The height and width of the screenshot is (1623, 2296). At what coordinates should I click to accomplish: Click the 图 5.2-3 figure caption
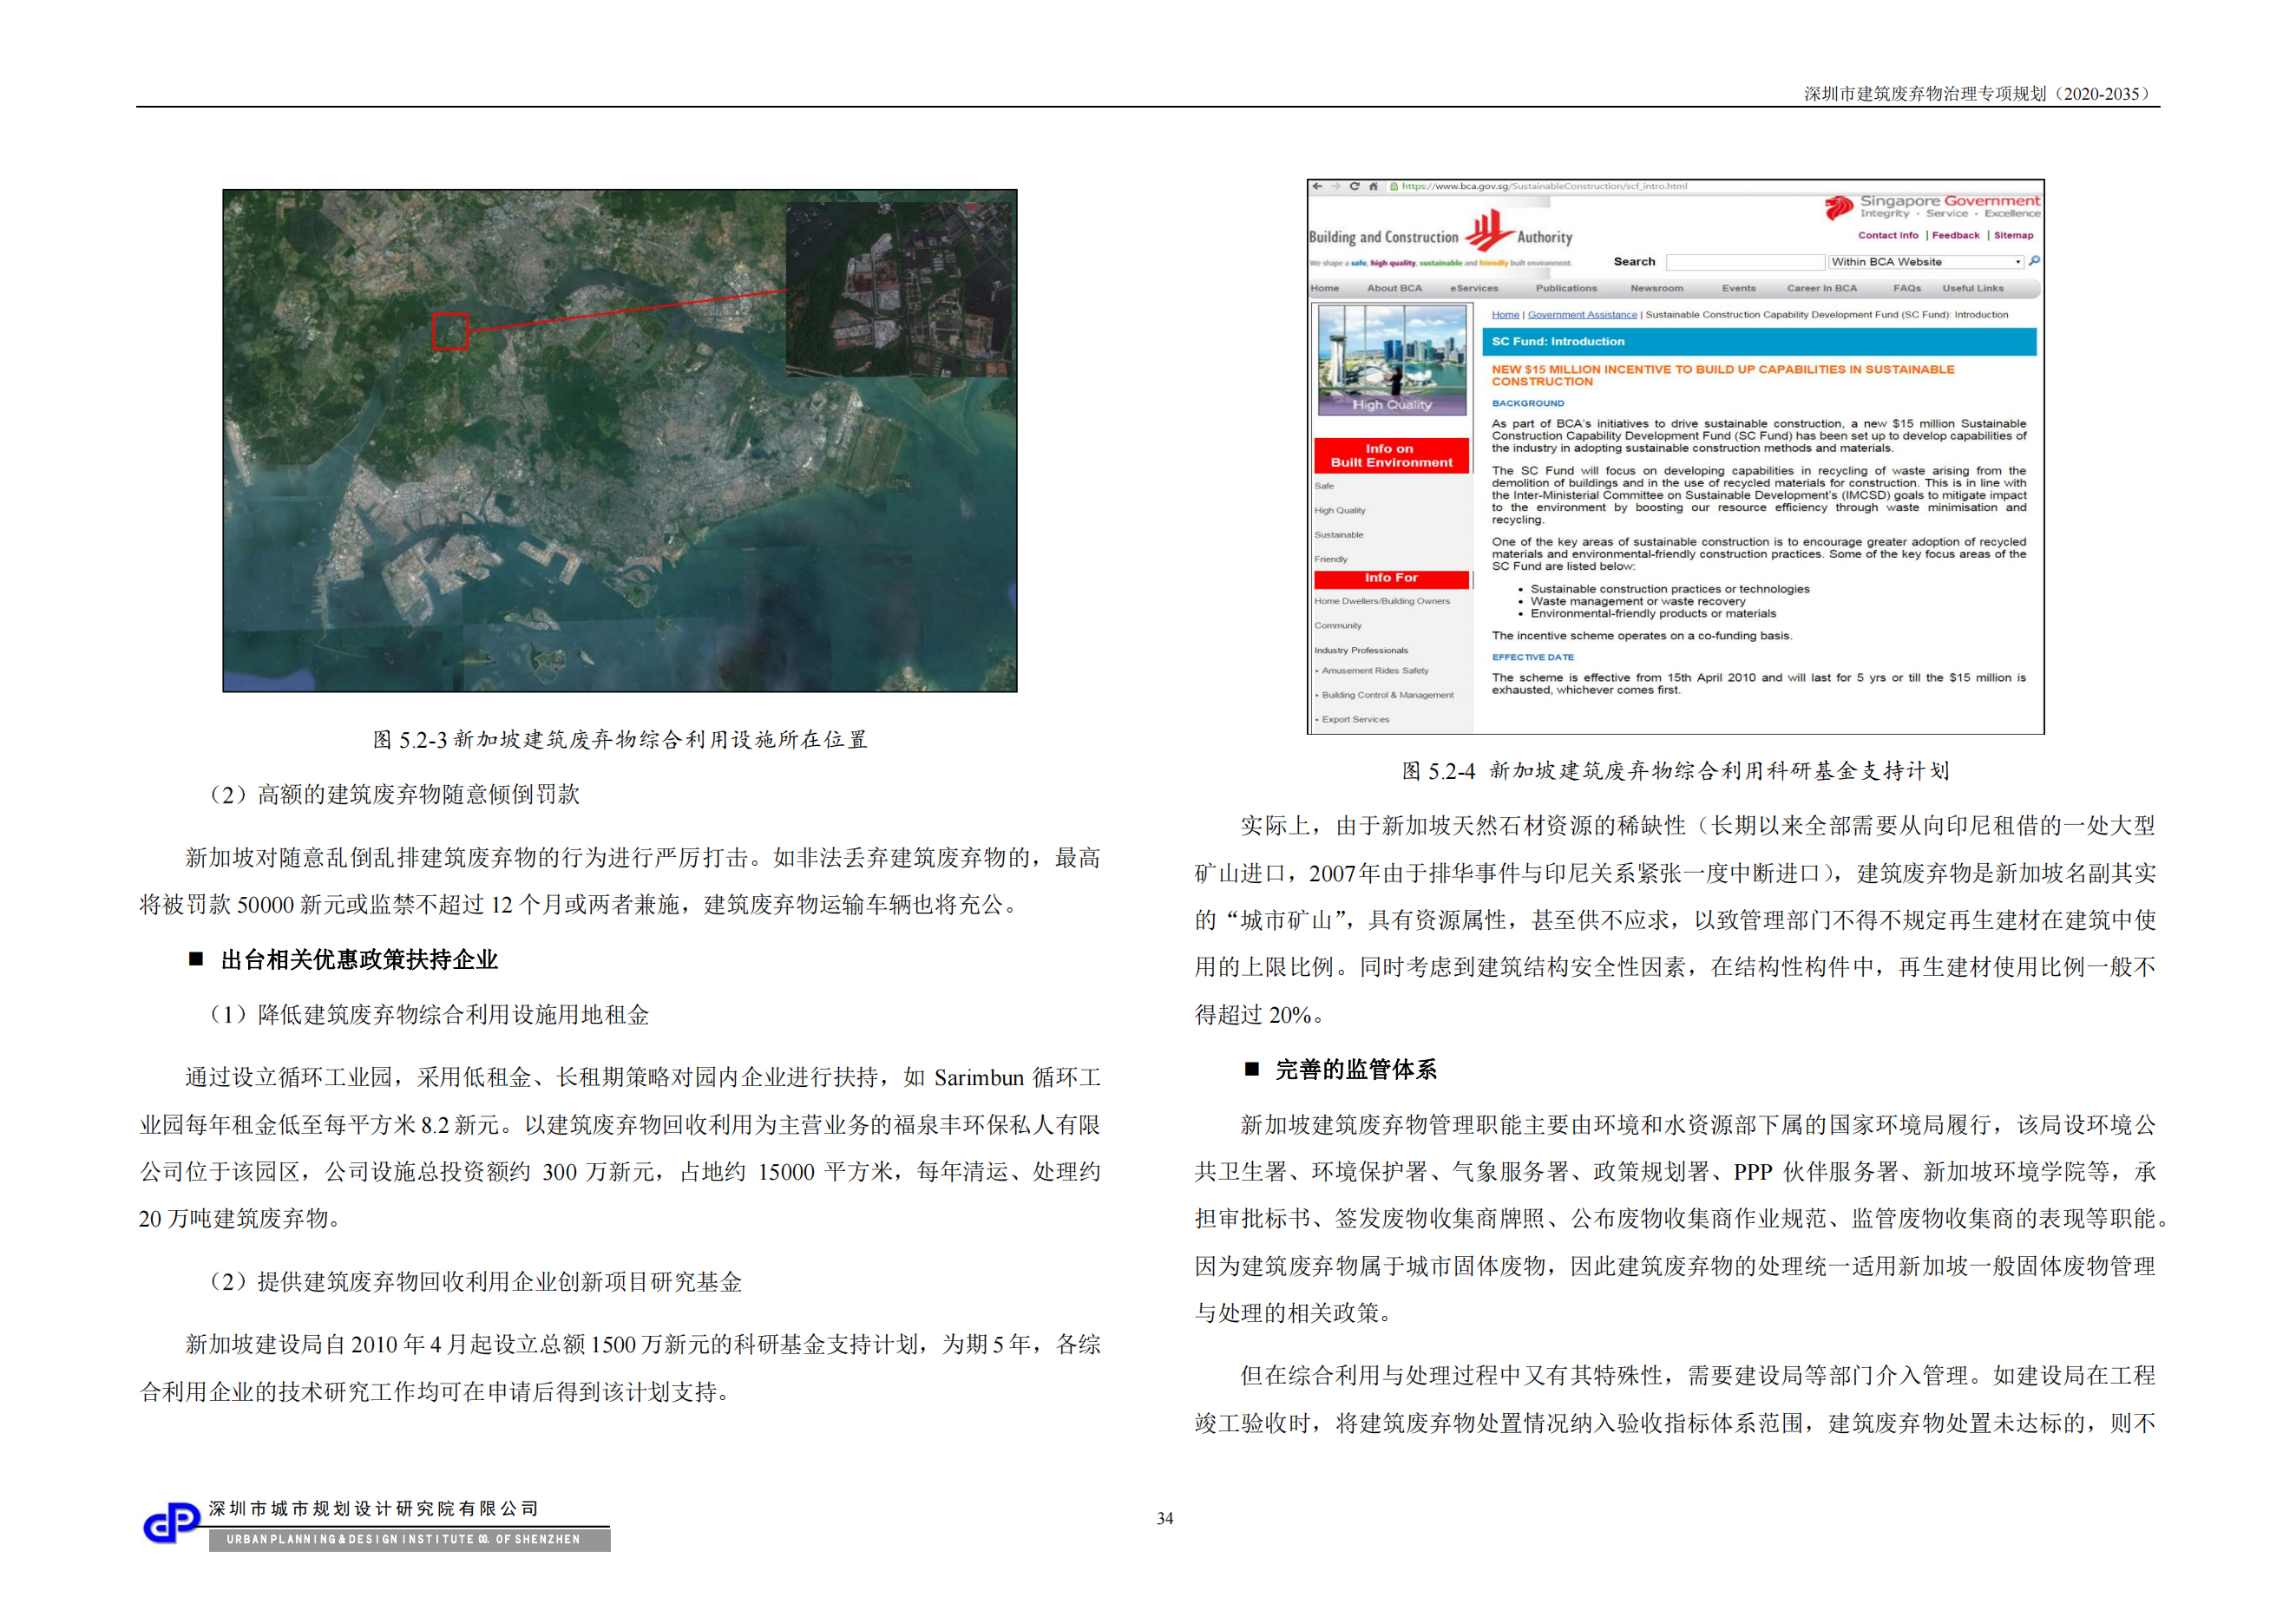(620, 740)
